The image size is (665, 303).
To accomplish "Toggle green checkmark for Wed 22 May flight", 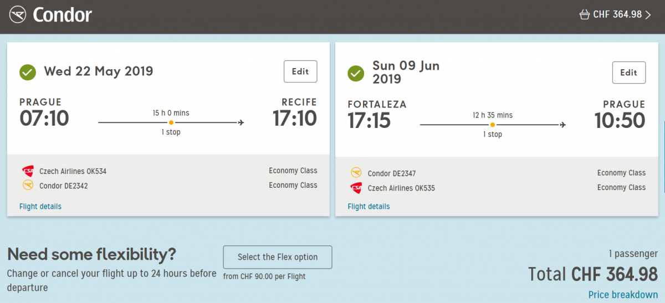I will [28, 72].
